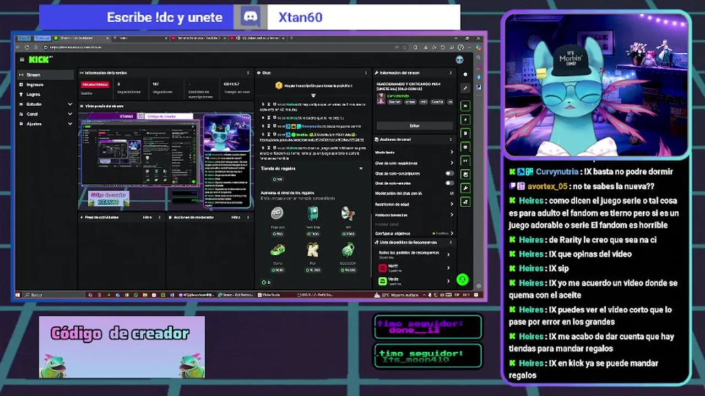Toggle Chat de solo-emotes switch
This screenshot has width=705, height=396.
tap(449, 183)
